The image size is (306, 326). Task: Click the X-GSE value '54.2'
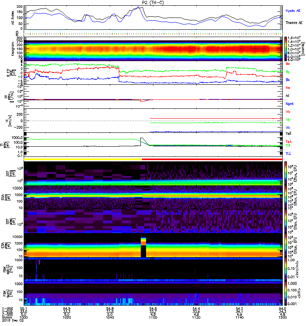[x=239, y=308]
